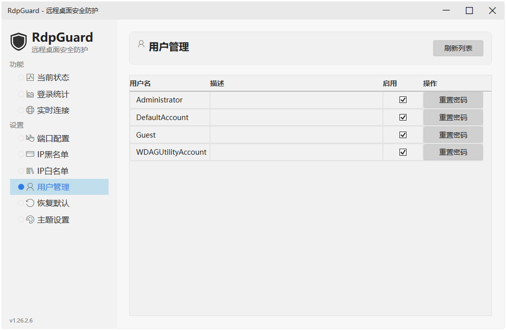Toggle the DefaultAccount enable checkbox
This screenshot has height=330, width=506.
tap(402, 117)
